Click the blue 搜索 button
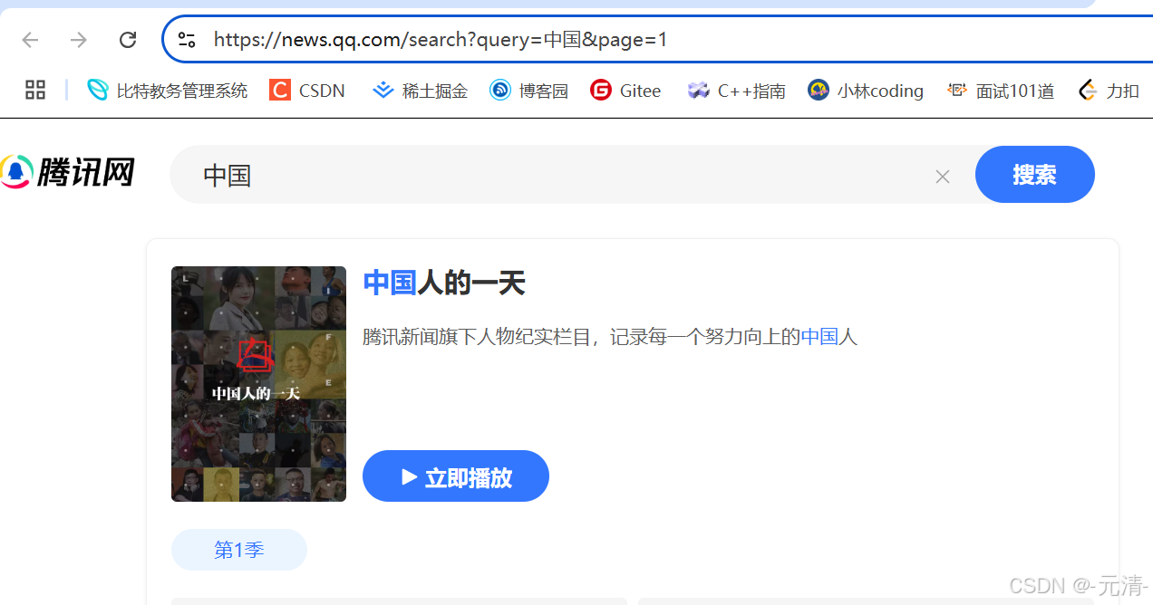1153x605 pixels. tap(1035, 175)
